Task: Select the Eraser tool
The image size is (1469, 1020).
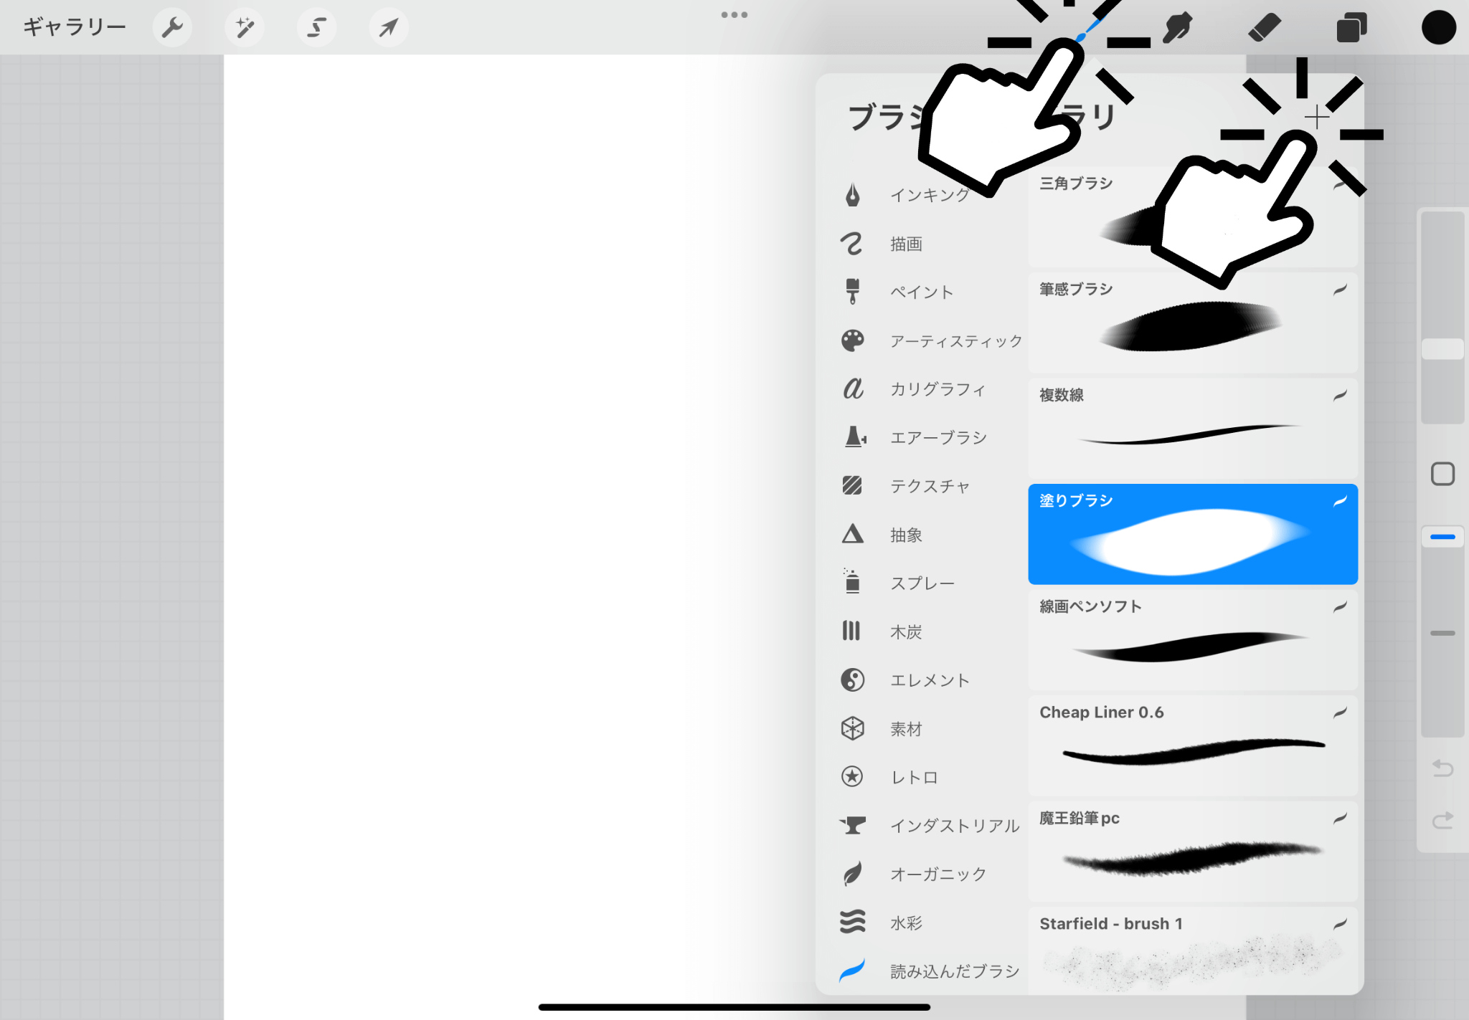Action: tap(1264, 27)
